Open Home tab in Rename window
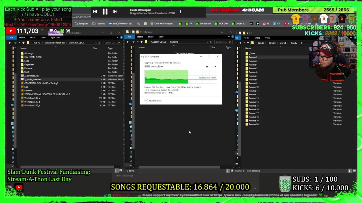 click(x=140, y=37)
